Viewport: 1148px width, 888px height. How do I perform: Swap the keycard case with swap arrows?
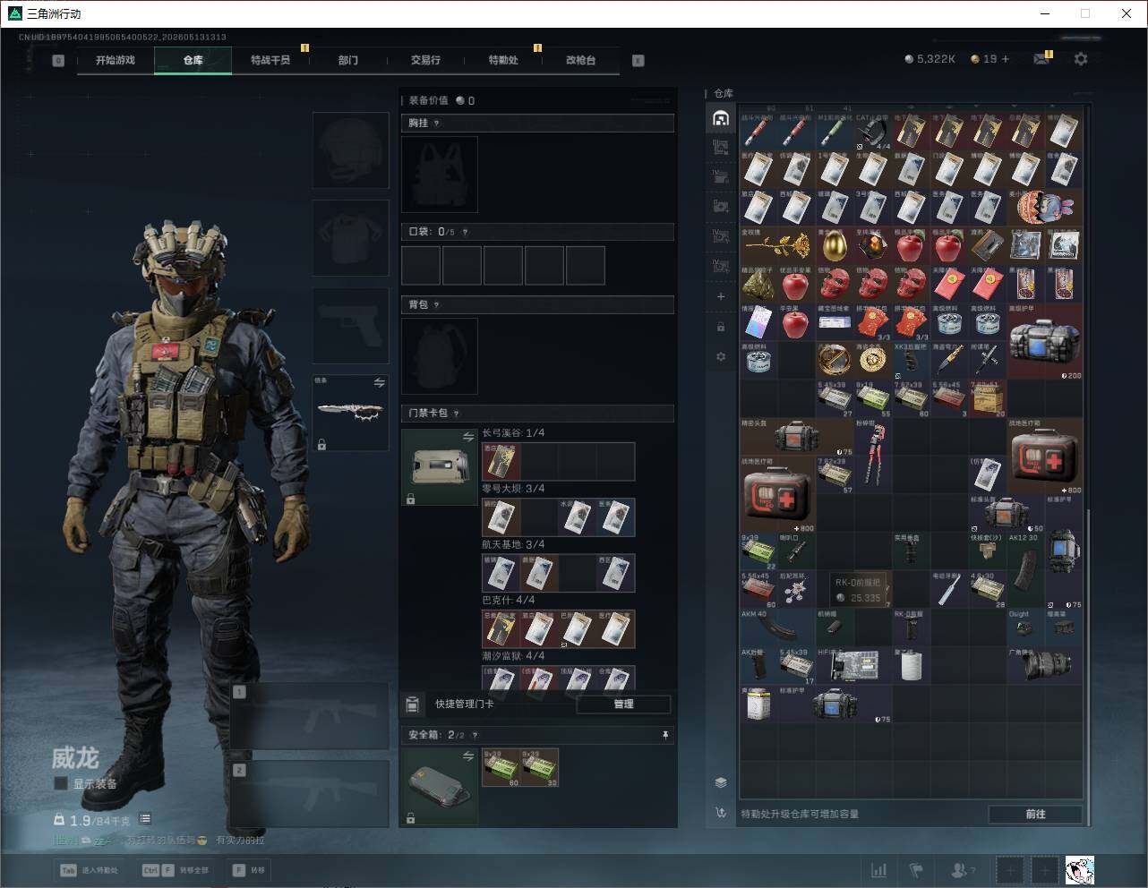pyautogui.click(x=467, y=437)
